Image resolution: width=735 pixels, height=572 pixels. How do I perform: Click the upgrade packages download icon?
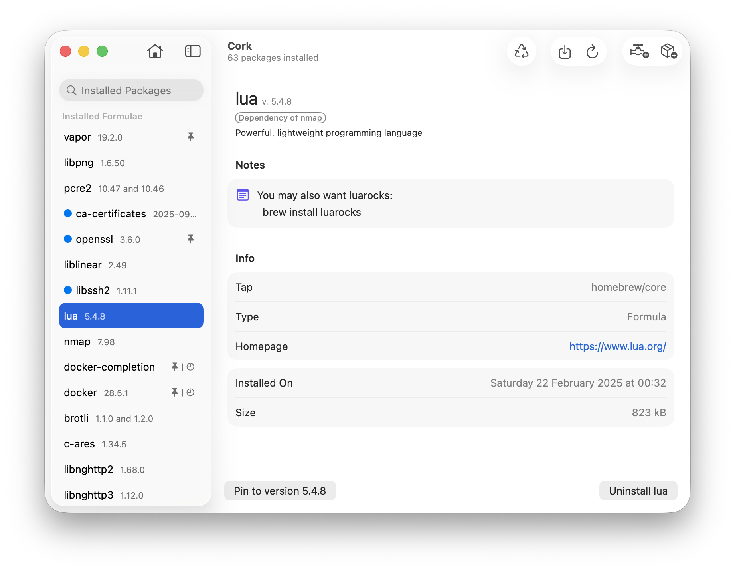pos(565,52)
